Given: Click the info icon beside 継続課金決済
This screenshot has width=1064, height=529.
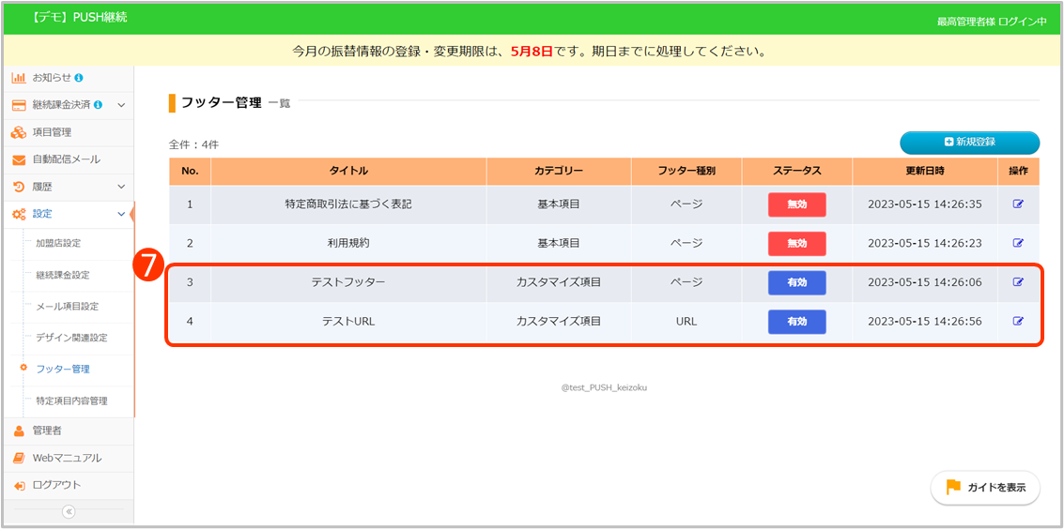Looking at the screenshot, I should click(99, 105).
